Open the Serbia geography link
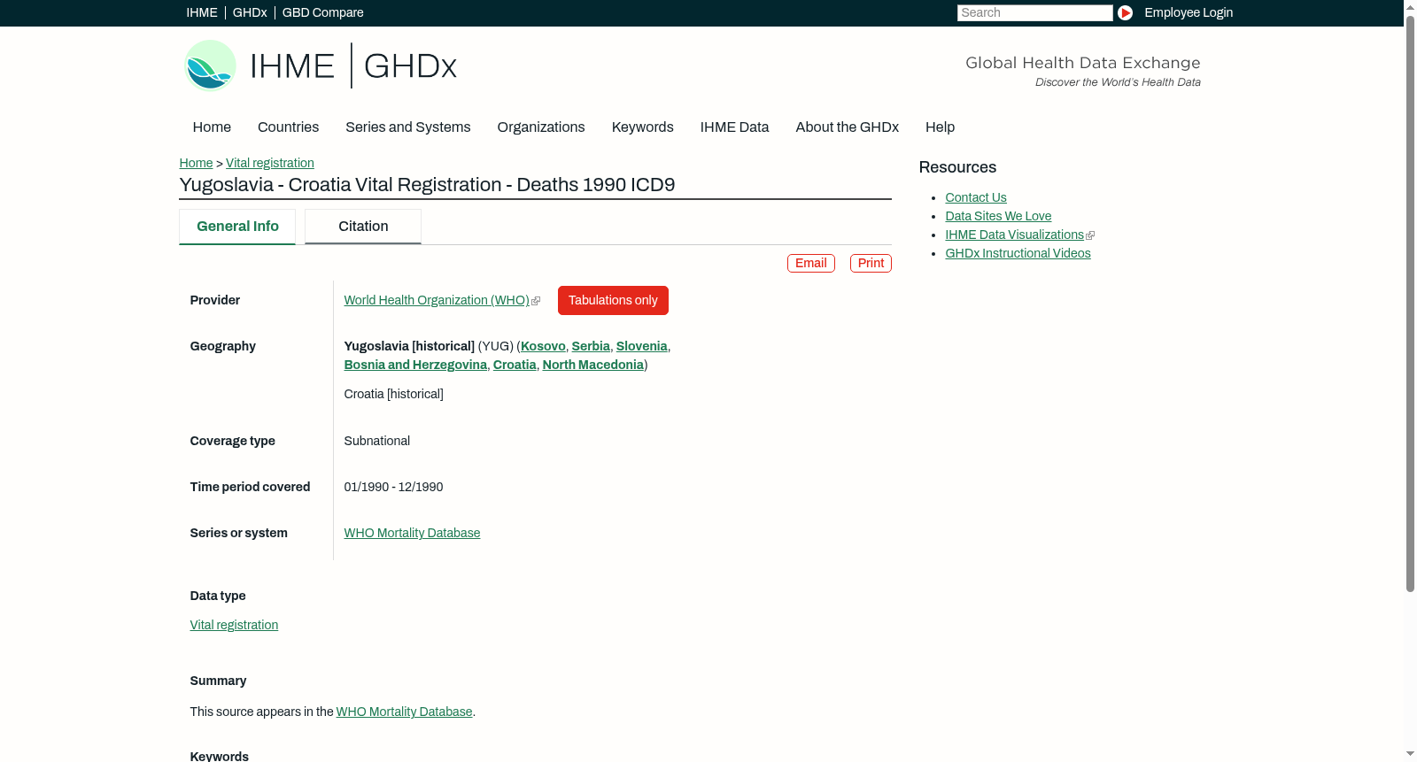1417x762 pixels. click(591, 346)
